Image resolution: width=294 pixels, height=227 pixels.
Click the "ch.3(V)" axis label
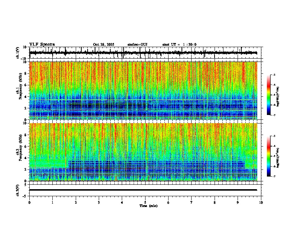point(18,190)
